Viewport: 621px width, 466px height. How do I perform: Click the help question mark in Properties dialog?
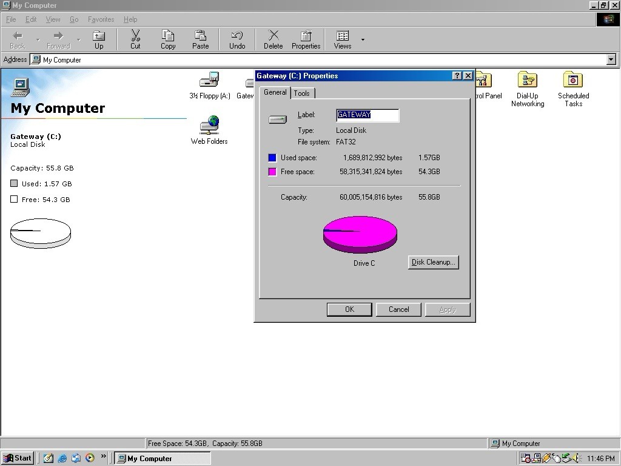click(x=457, y=76)
